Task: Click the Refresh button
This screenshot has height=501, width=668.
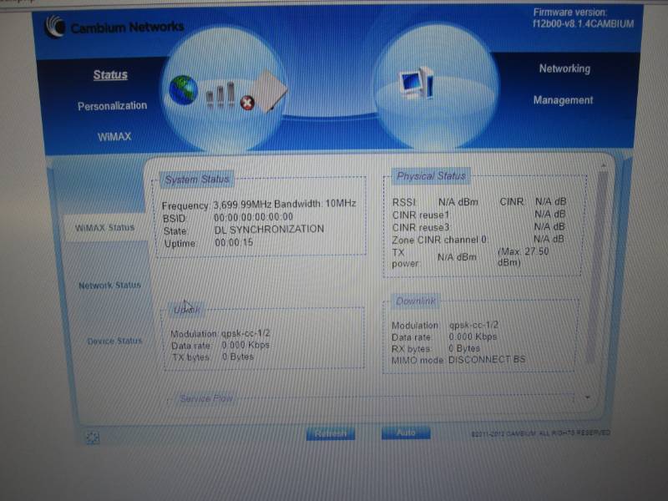Action: [x=331, y=433]
